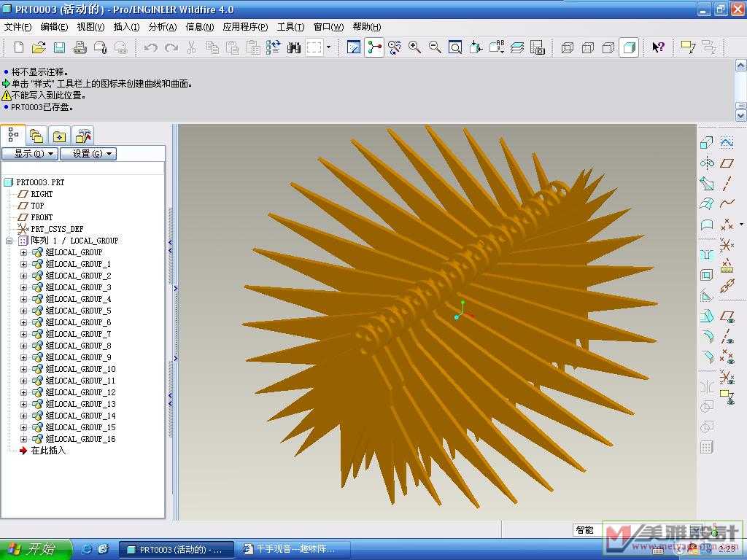Toggle the Wireframe display mode
The image size is (747, 560).
pyautogui.click(x=568, y=47)
